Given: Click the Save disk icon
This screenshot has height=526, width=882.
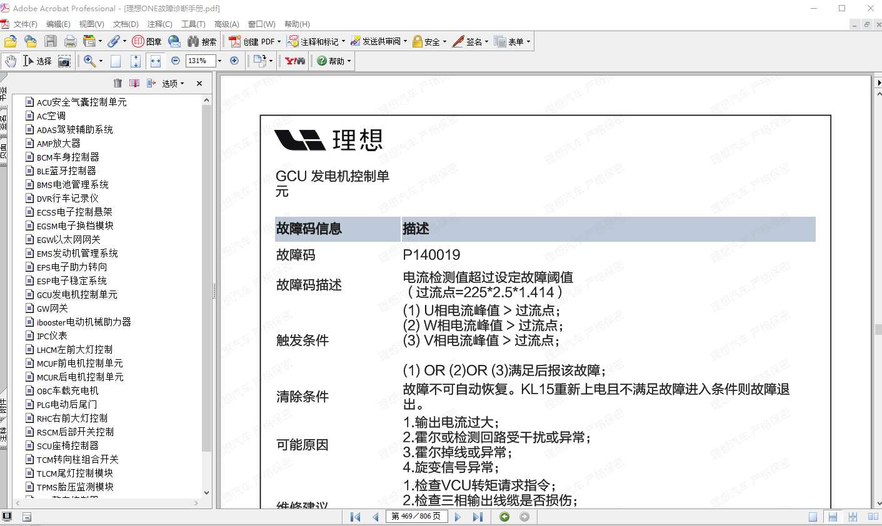Looking at the screenshot, I should [x=51, y=42].
